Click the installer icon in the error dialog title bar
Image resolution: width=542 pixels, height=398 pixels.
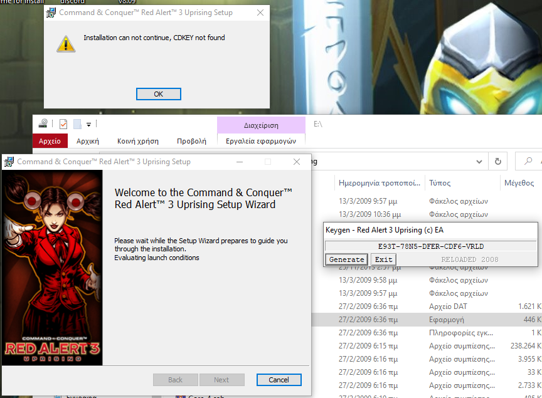(51, 13)
